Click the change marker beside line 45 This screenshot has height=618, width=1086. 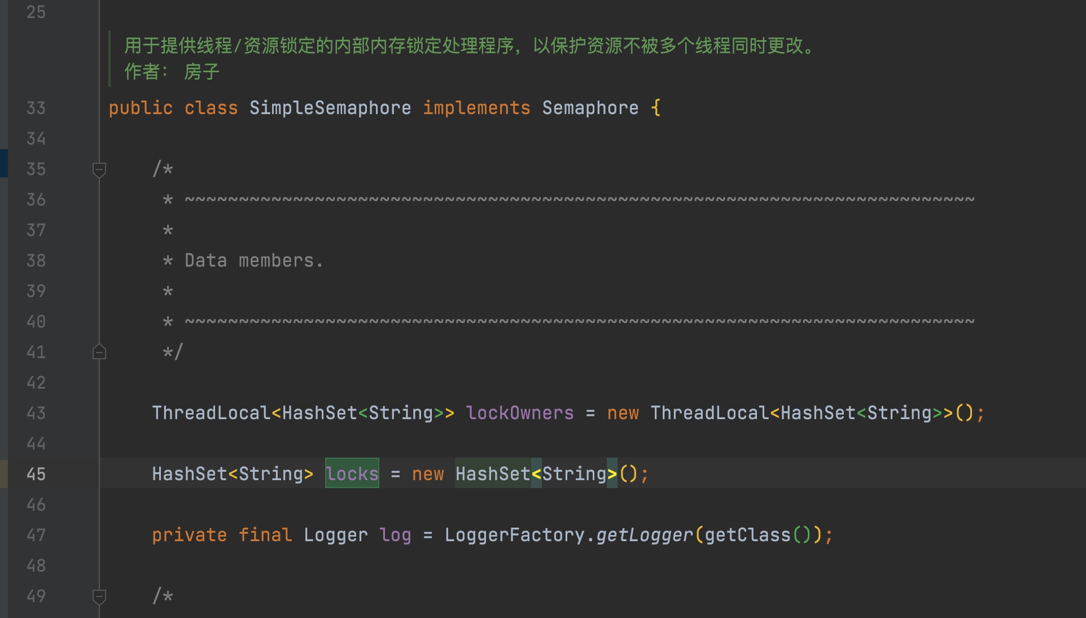coord(3,474)
